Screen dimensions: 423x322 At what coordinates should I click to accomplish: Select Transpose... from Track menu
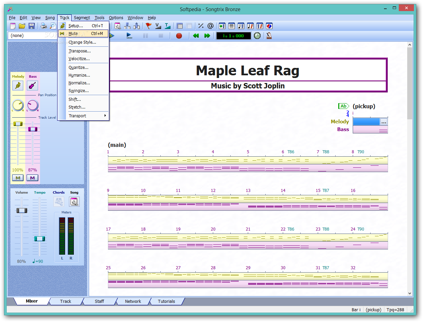(x=83, y=51)
